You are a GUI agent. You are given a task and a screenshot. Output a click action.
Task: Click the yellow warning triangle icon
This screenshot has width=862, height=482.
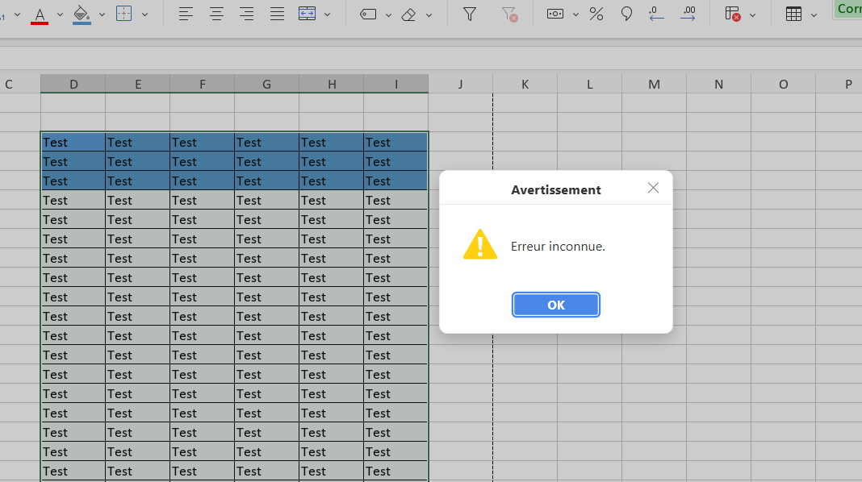point(480,245)
